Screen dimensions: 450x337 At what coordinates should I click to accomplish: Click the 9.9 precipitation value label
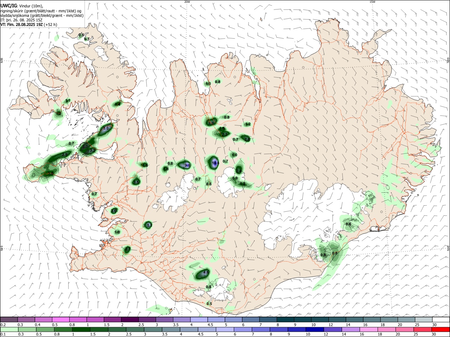tap(187, 165)
